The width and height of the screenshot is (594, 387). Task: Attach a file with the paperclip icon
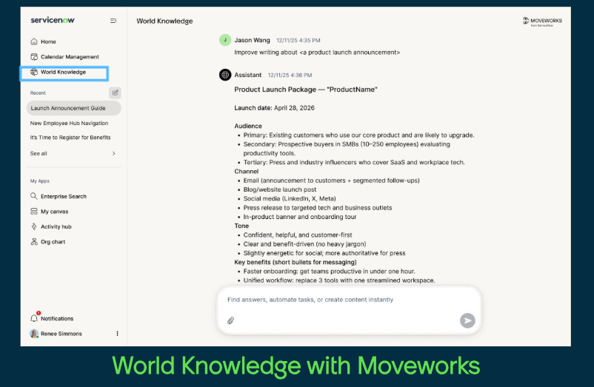click(230, 321)
